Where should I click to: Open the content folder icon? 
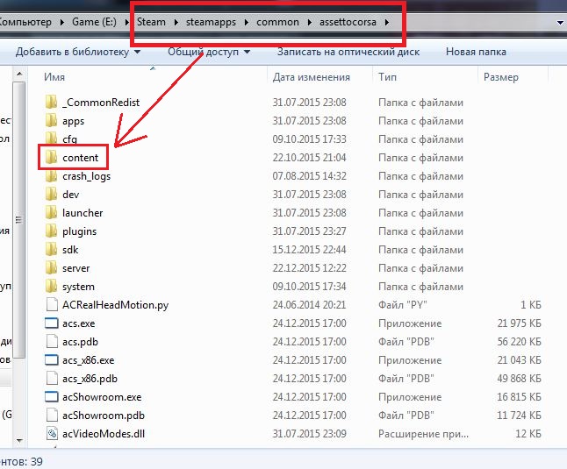[52, 158]
